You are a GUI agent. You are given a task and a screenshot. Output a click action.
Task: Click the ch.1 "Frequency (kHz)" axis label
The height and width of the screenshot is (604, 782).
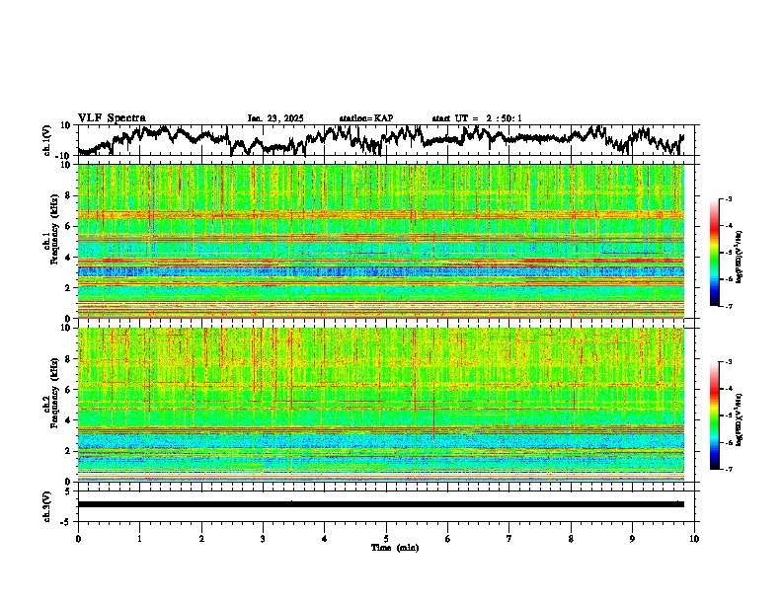click(54, 229)
